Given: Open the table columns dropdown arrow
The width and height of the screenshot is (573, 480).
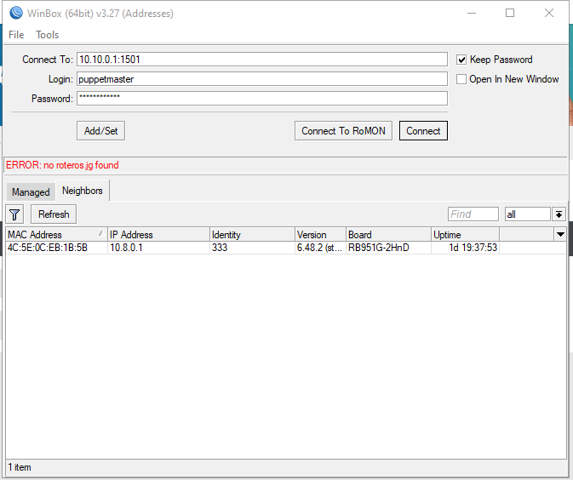Looking at the screenshot, I should (560, 235).
